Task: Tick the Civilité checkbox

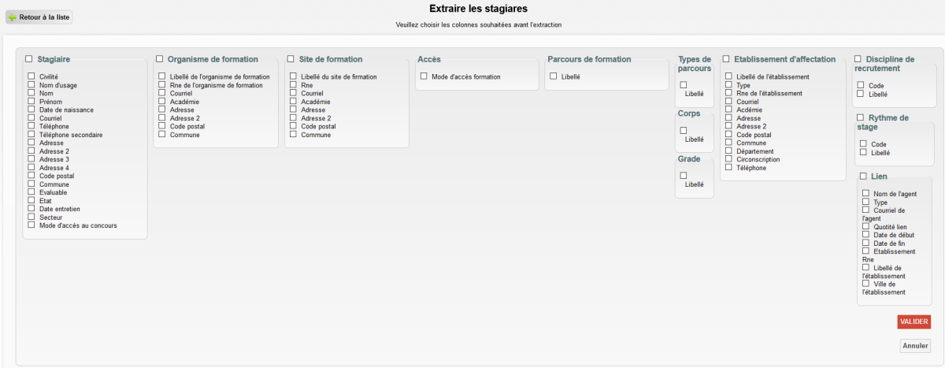Action: [31, 76]
